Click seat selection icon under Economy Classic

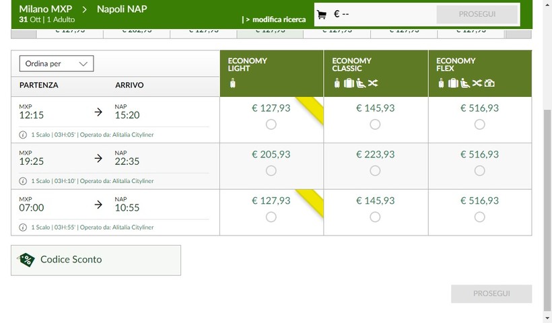361,83
